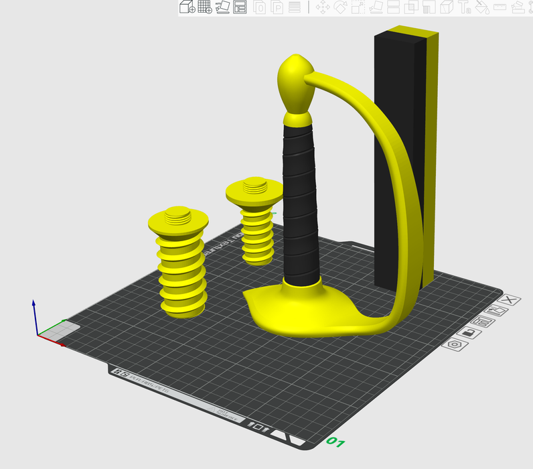Select the Color Painting bucket tool
Viewport: 533px width, 469px height.
click(482, 7)
